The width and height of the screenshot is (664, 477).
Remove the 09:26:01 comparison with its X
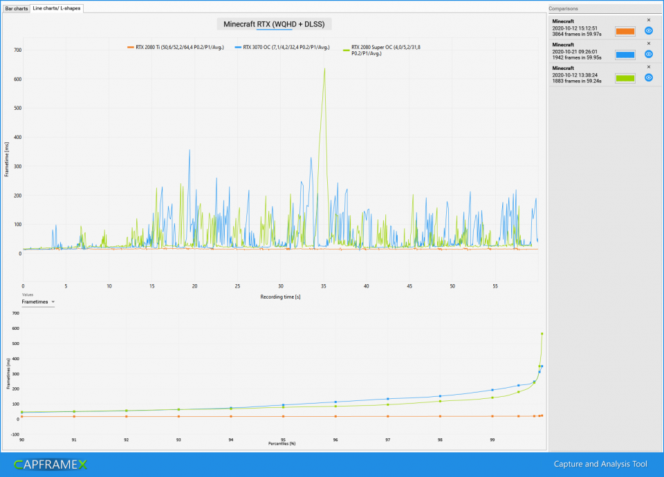tap(648, 43)
